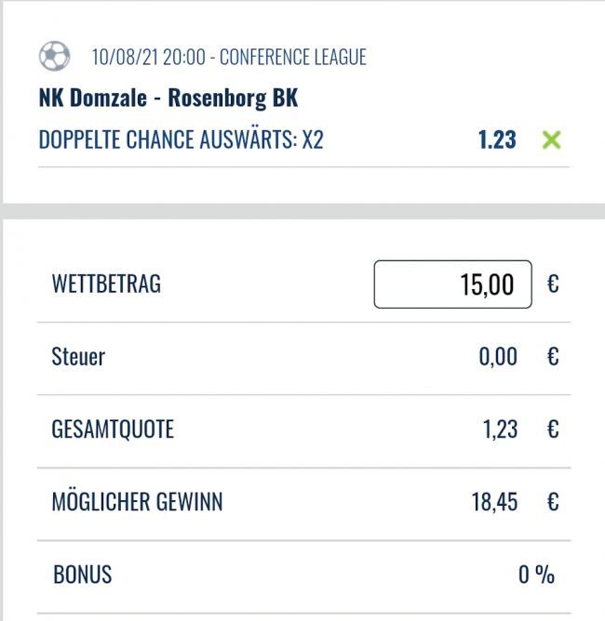Click the euro symbol in Steuer row
The image size is (605, 621).
click(x=553, y=356)
